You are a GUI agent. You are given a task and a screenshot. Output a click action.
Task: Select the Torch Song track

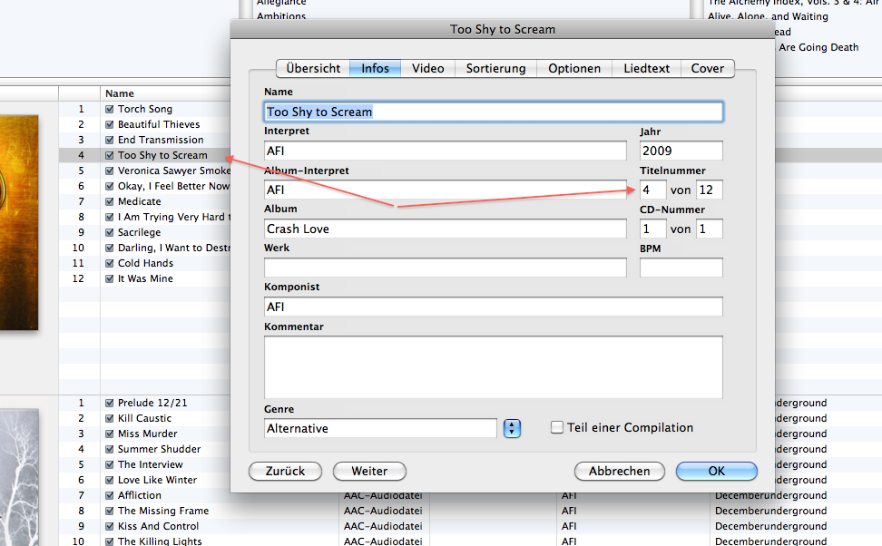pyautogui.click(x=145, y=109)
